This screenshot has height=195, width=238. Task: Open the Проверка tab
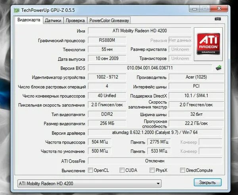coord(75,21)
